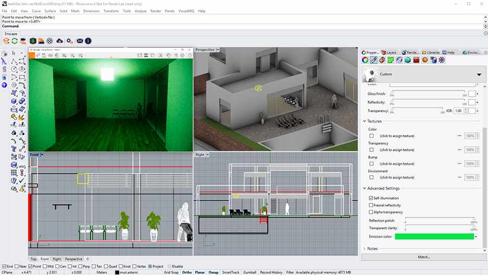Adjust the Reflection polish slider

coord(439,220)
